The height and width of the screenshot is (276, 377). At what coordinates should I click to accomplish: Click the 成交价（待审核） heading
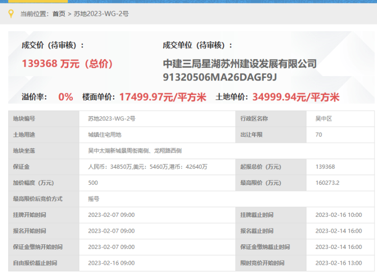pyautogui.click(x=53, y=45)
